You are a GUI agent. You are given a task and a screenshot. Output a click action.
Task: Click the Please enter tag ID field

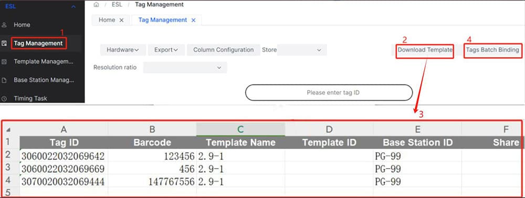point(329,92)
